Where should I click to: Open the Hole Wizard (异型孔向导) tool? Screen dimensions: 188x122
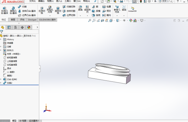[x=50, y=10]
